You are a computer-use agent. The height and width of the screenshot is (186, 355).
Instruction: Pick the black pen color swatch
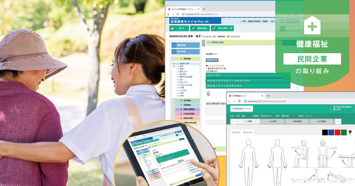coord(325,132)
